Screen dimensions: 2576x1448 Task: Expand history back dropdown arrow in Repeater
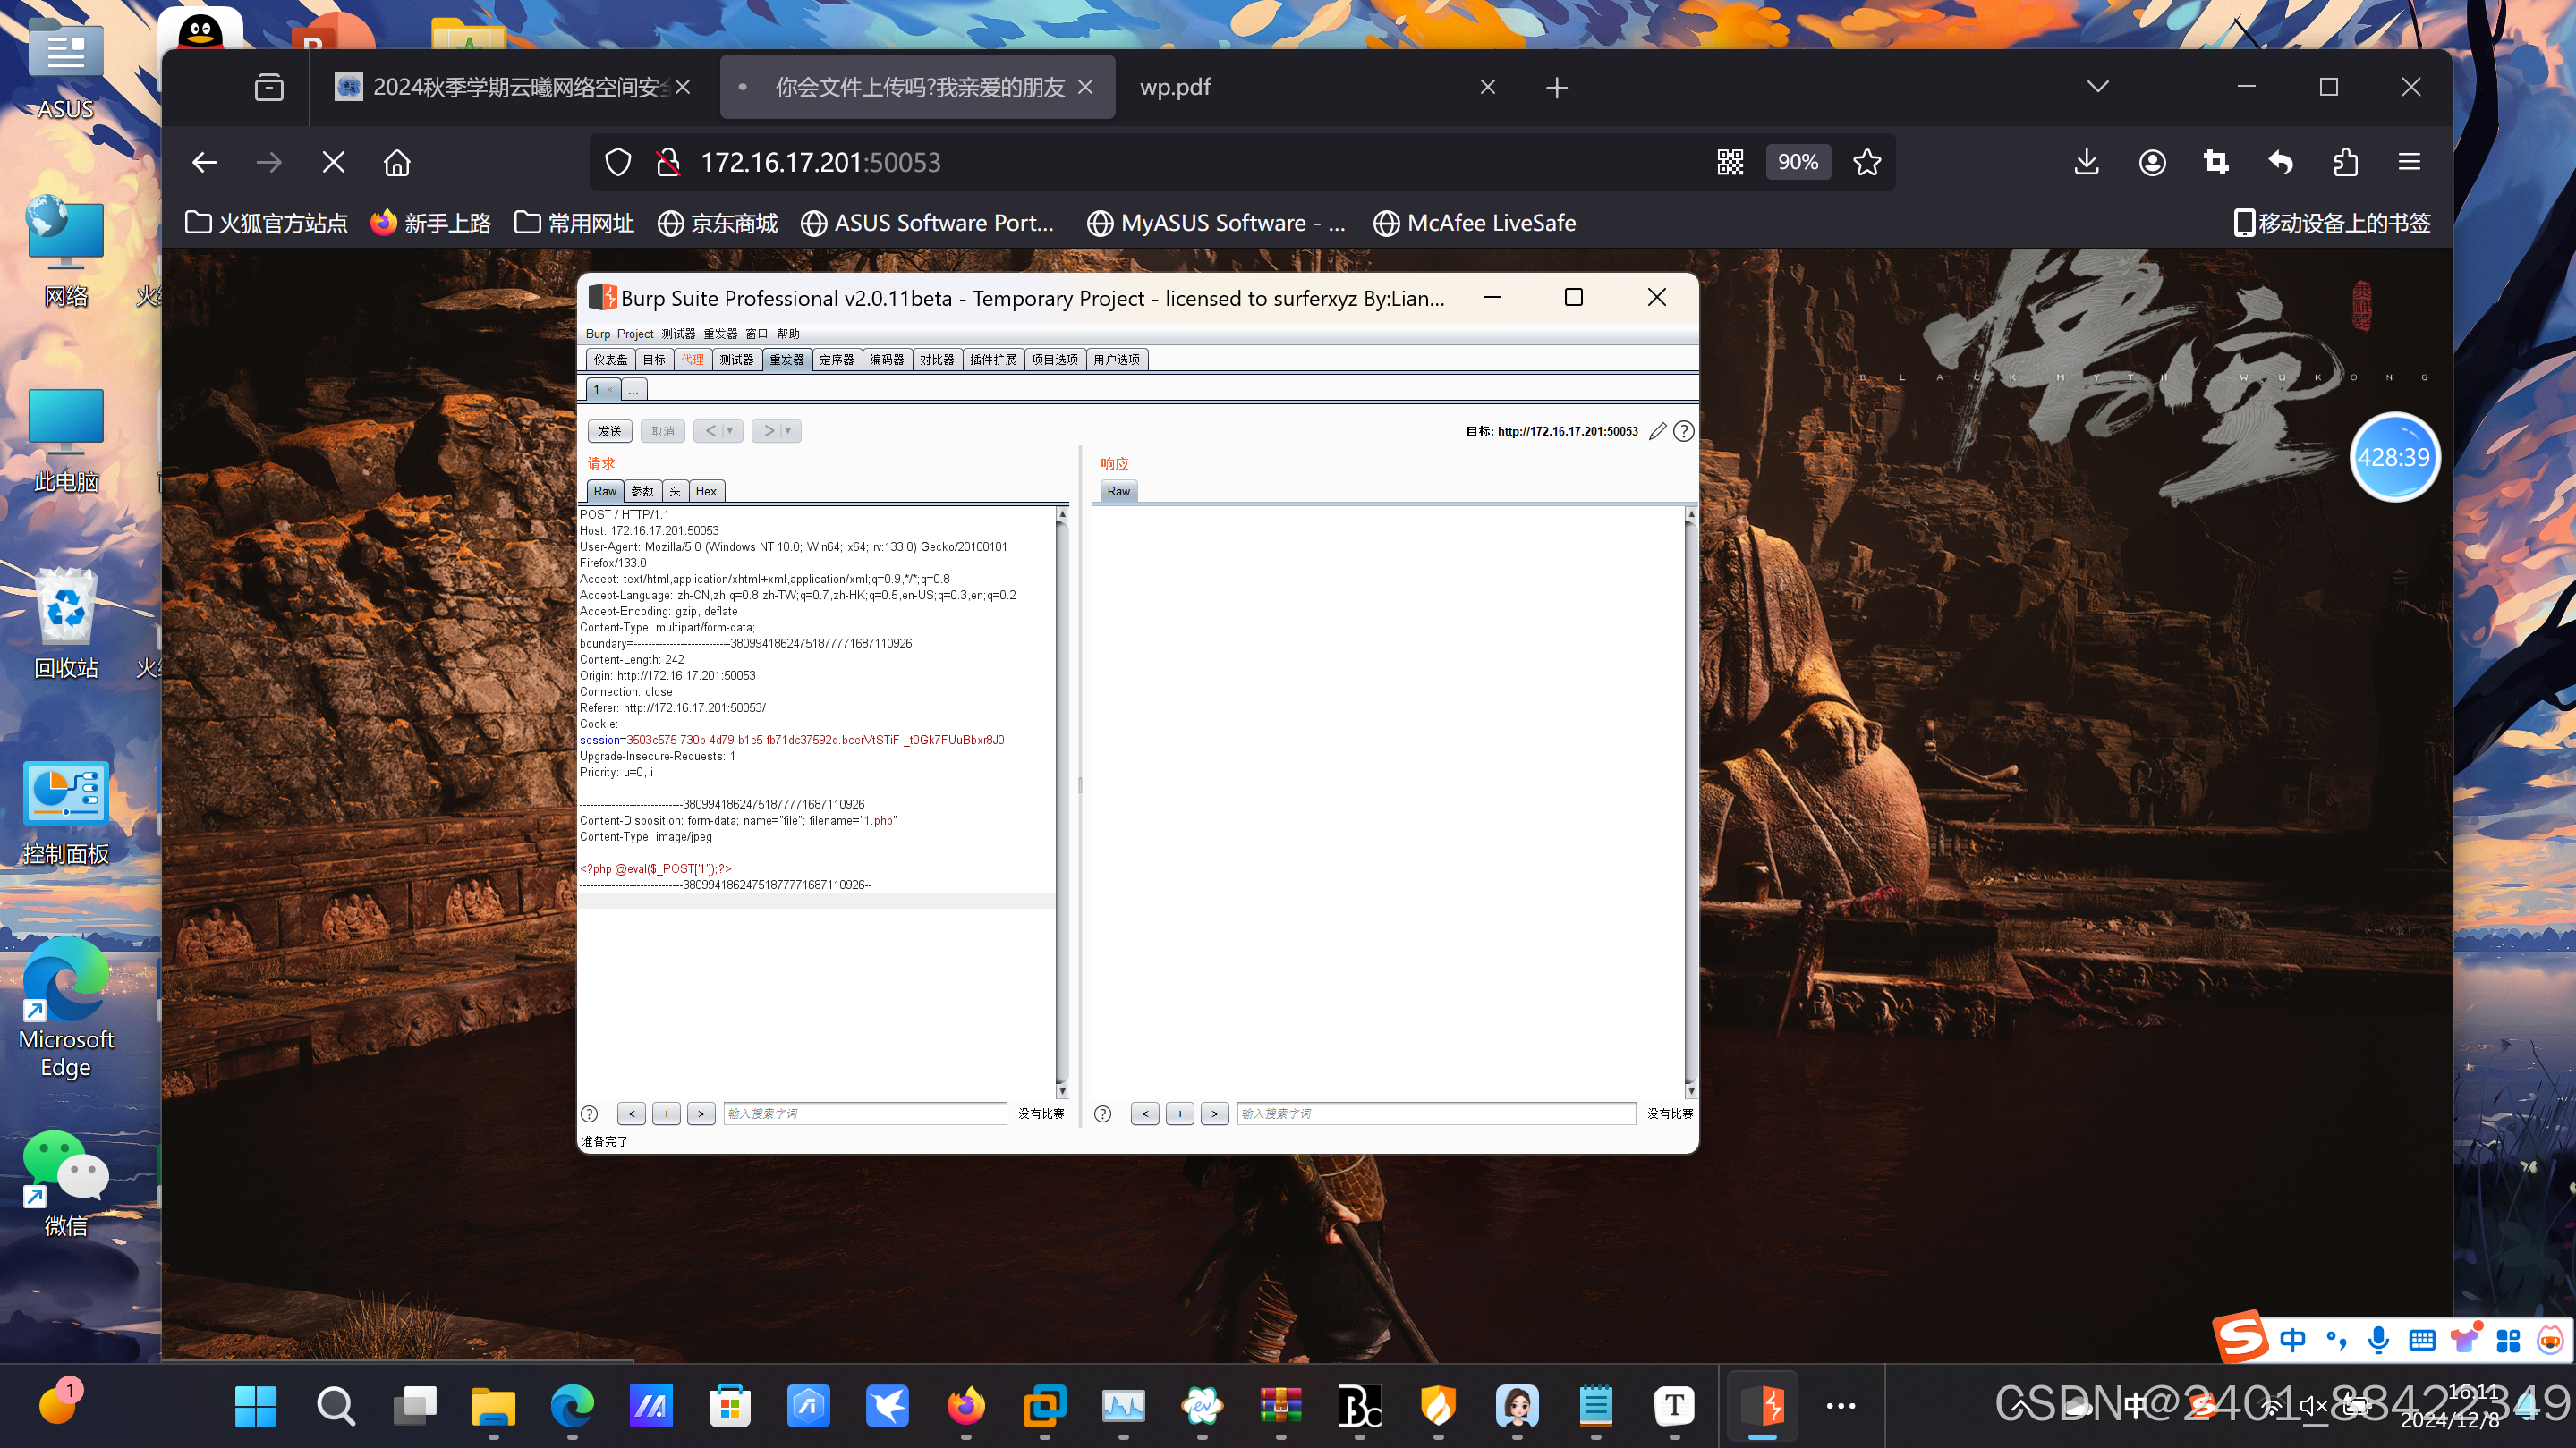pyautogui.click(x=730, y=432)
